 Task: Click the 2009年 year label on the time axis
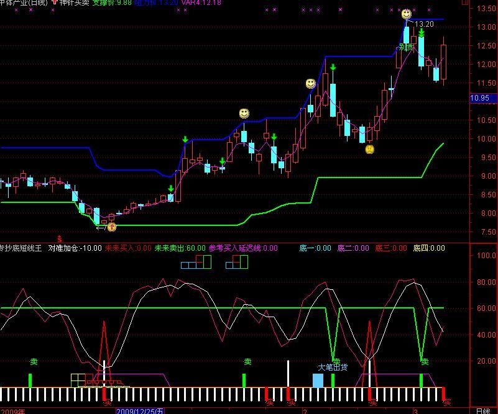point(12,410)
